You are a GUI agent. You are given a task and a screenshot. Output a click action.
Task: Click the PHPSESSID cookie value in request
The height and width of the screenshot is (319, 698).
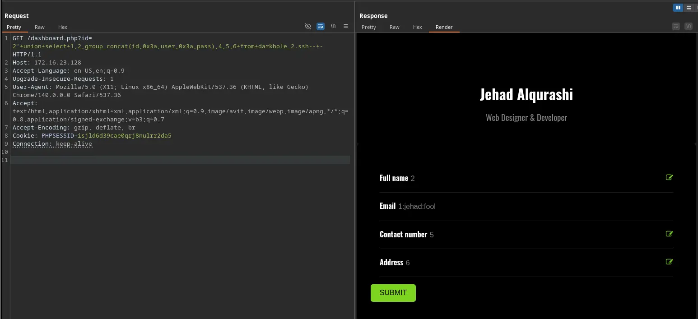point(125,136)
